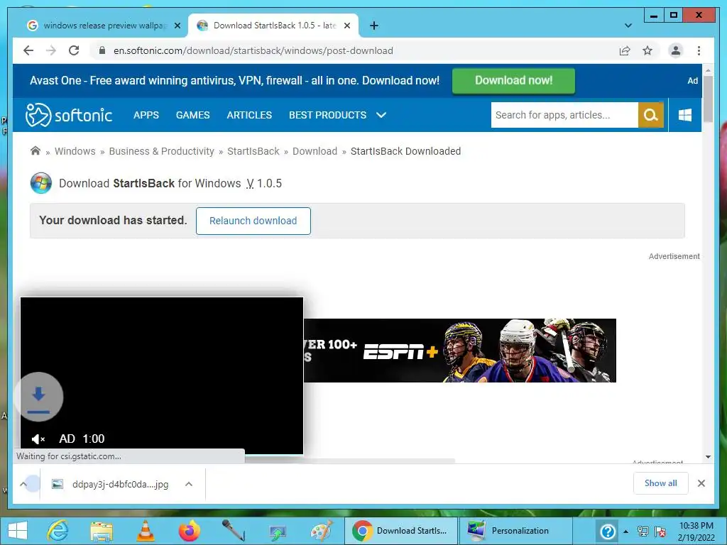Click the page vertical scrollbar thumb
The image size is (727, 545).
point(708,99)
